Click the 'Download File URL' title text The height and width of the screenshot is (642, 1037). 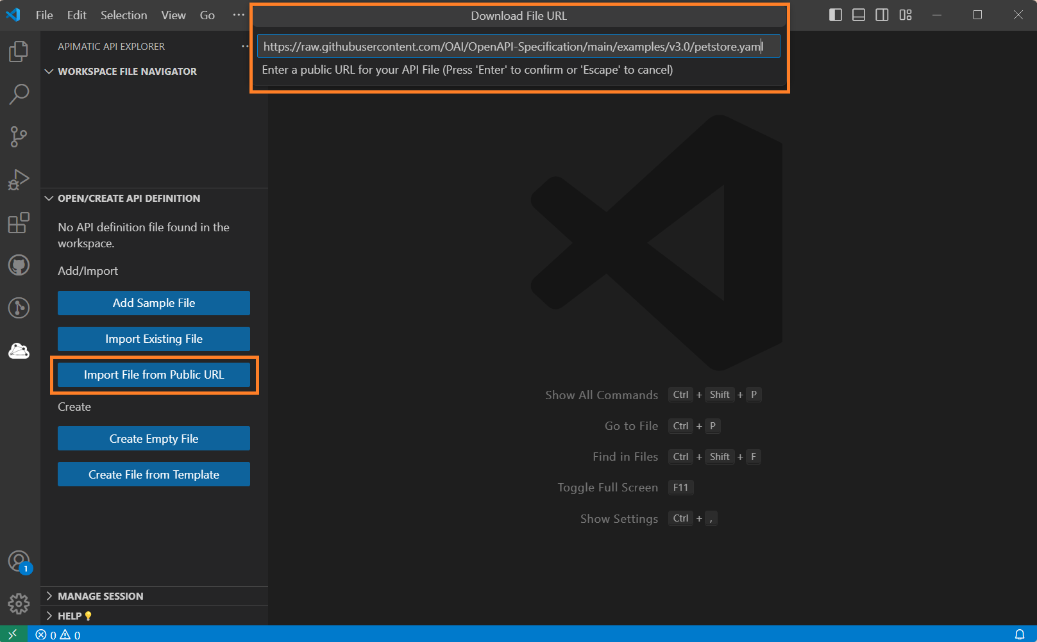pyautogui.click(x=519, y=16)
